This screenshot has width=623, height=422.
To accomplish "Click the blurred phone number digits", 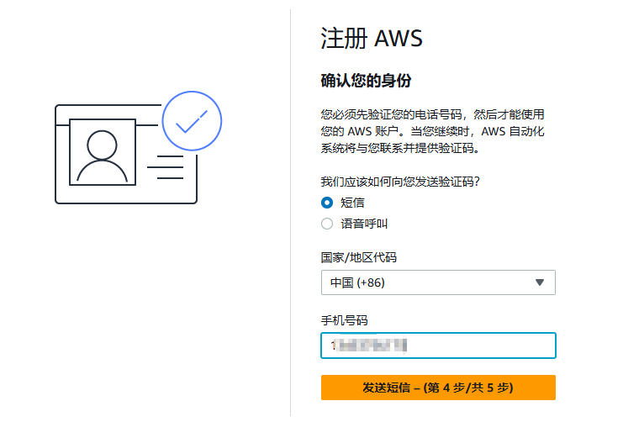I will 370,346.
